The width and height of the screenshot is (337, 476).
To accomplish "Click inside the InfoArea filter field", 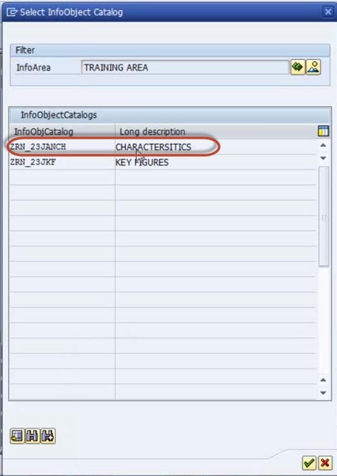I will click(185, 67).
